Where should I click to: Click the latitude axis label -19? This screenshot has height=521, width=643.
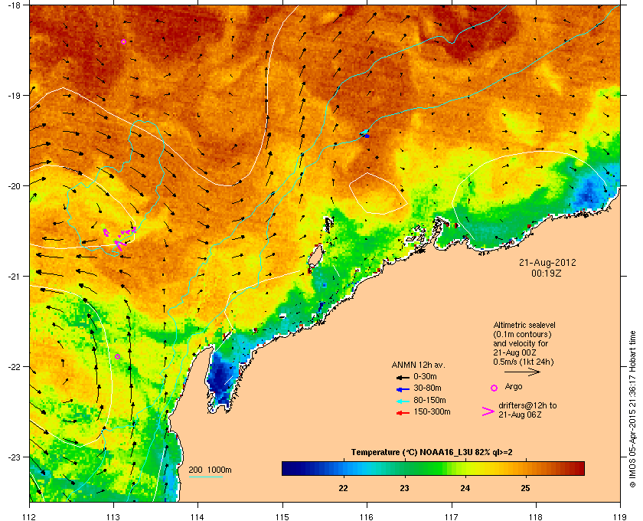click(x=13, y=95)
